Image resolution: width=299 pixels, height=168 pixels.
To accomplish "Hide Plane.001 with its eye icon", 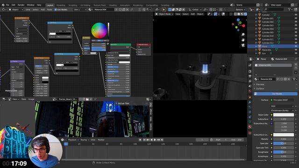I will click(296, 50).
